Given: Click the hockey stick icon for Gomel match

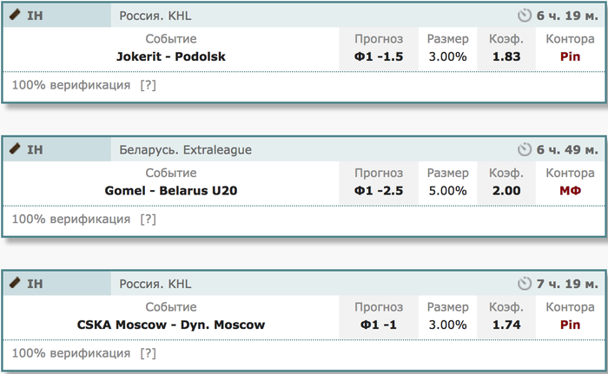Looking at the screenshot, I should coord(15,149).
